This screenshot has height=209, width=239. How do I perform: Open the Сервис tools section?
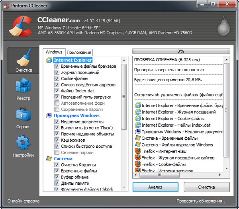pos(24,118)
